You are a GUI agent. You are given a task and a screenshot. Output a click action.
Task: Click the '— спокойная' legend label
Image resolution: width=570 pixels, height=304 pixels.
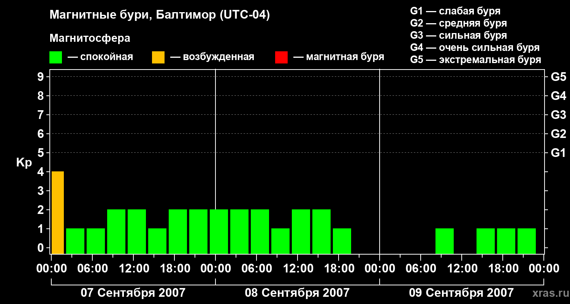(100, 57)
